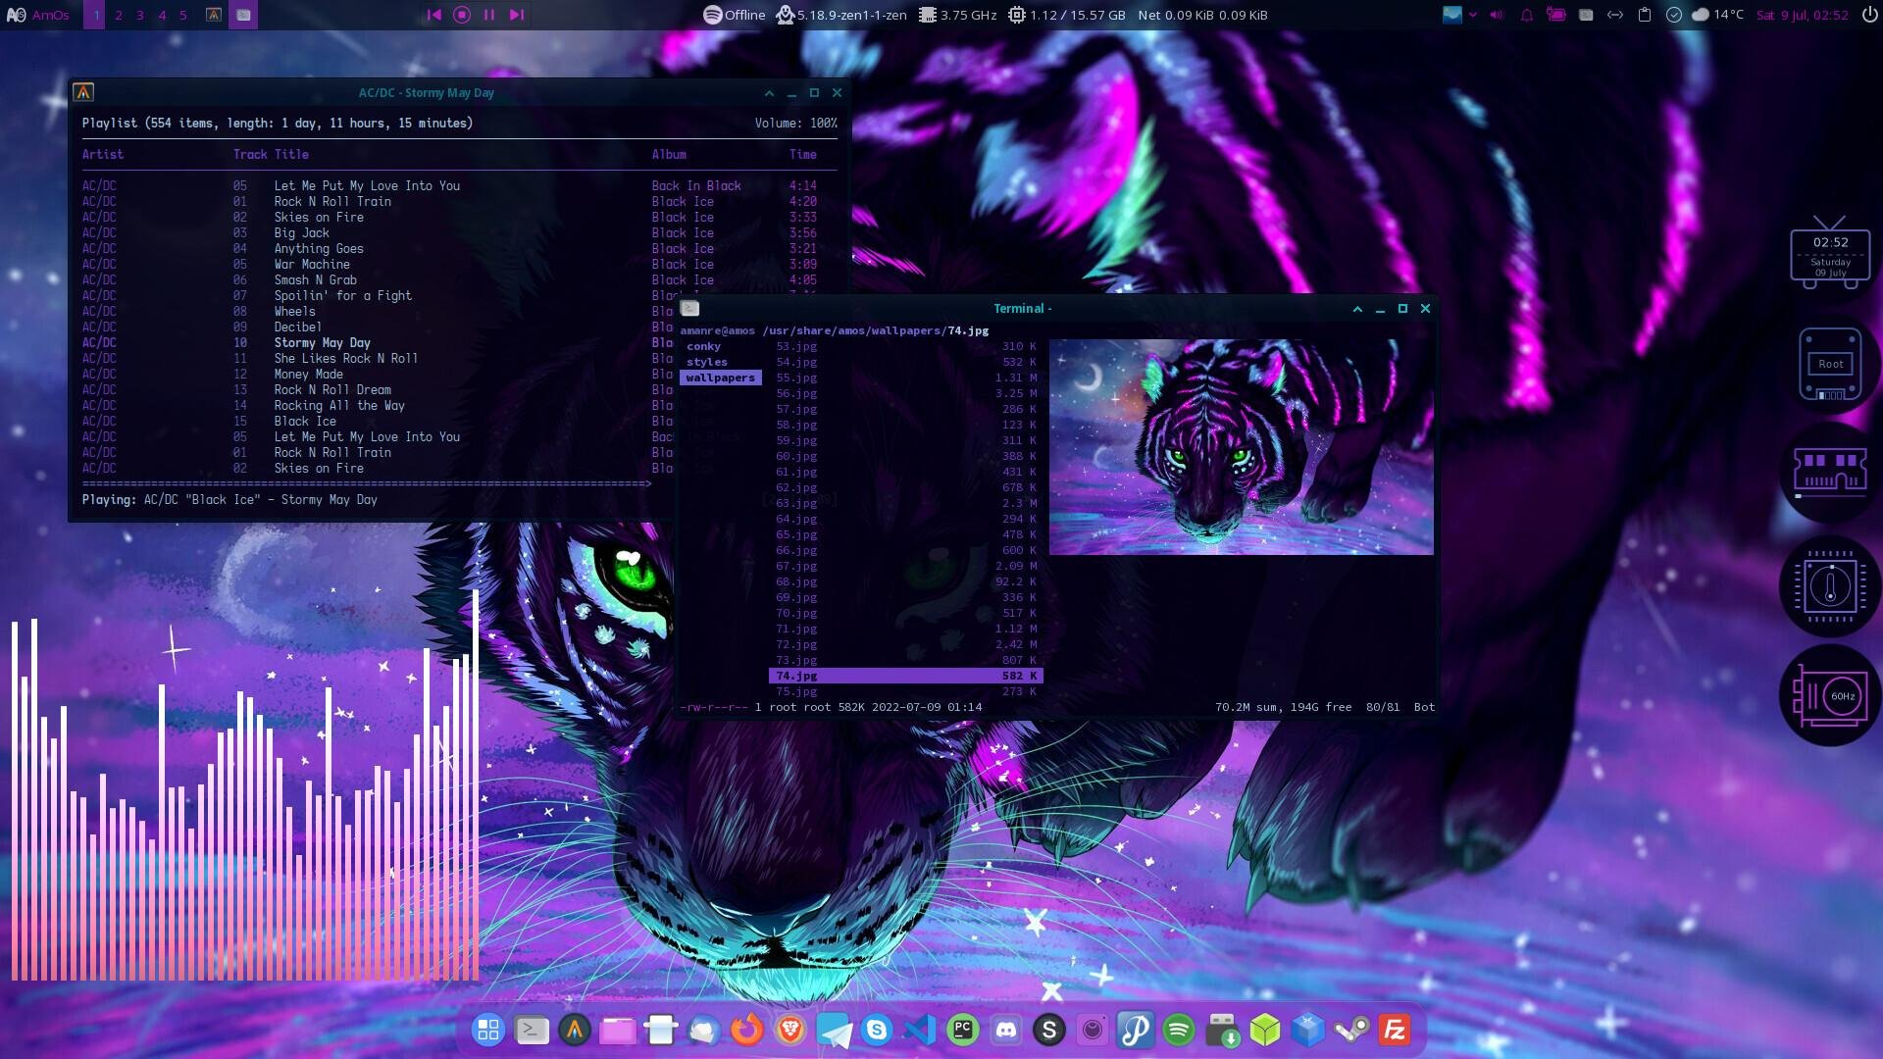
Task: Switch to workspace 5
Action: click(183, 15)
